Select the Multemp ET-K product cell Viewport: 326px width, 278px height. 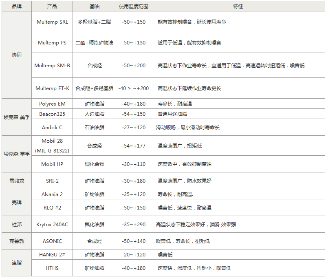[52, 88]
